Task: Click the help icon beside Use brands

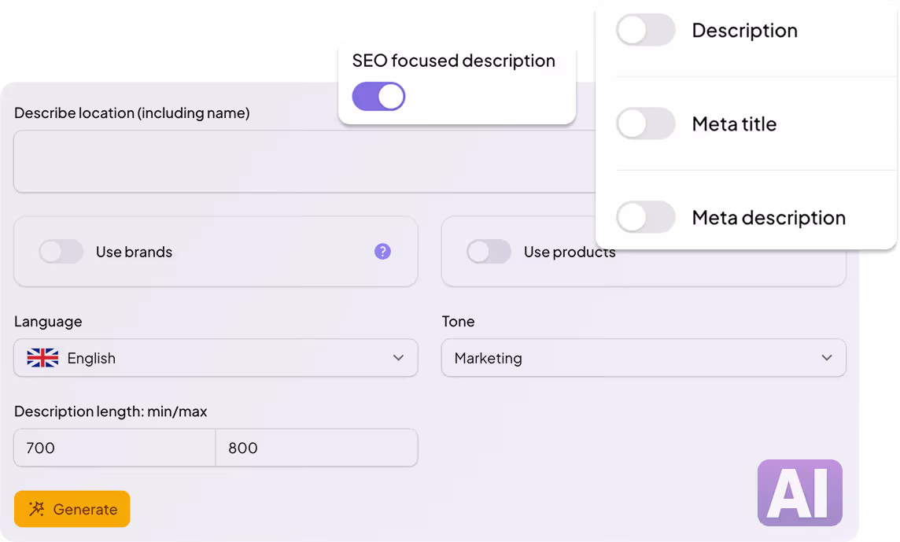Action: click(382, 252)
